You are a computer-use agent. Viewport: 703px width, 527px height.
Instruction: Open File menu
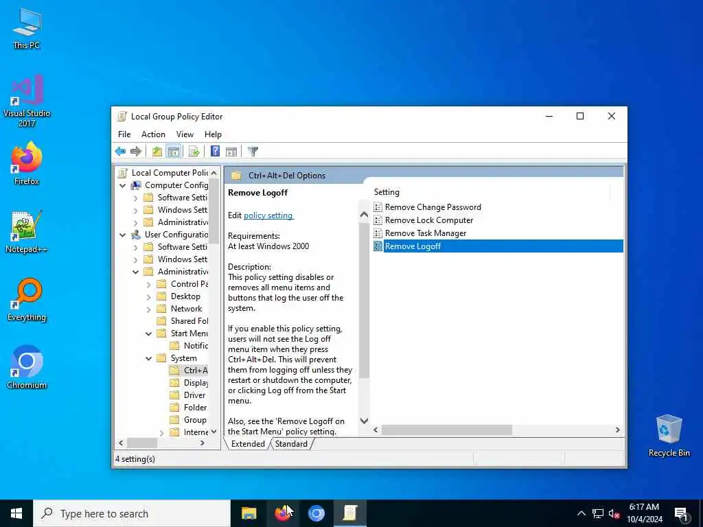tap(124, 134)
